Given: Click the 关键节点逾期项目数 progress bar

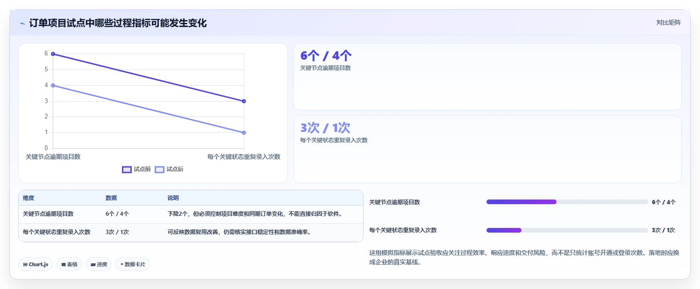Looking at the screenshot, I should (567, 202).
